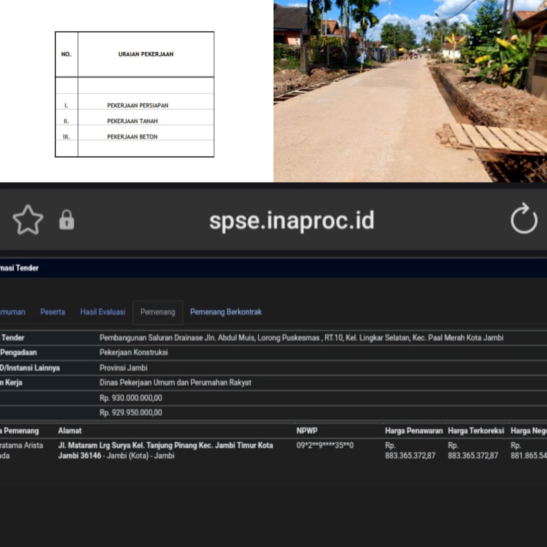Open the Pemenang Berkontrak tab

click(226, 312)
